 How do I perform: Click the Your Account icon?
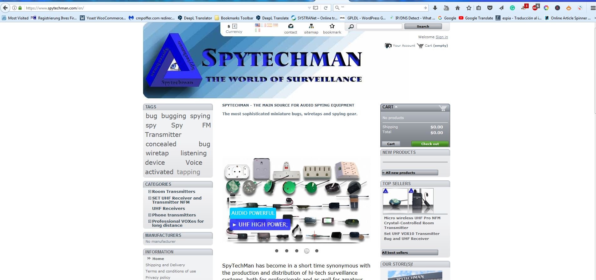click(x=388, y=46)
